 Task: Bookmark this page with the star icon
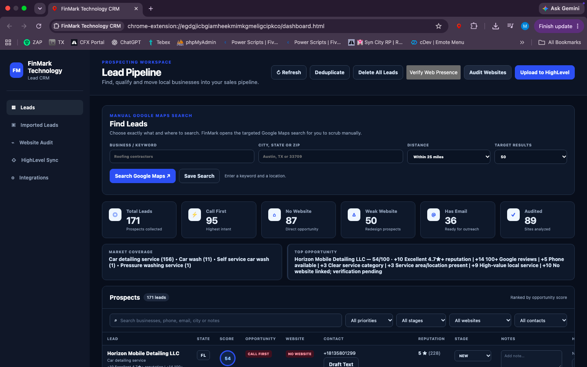click(439, 26)
